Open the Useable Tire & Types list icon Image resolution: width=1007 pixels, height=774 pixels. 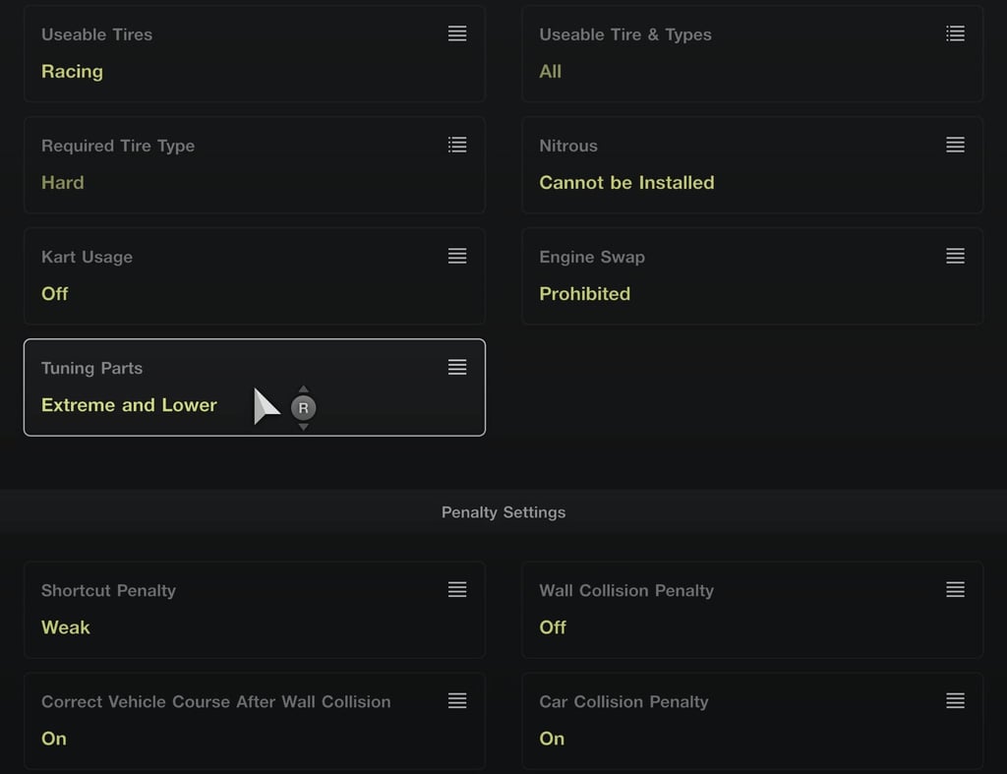coord(955,33)
